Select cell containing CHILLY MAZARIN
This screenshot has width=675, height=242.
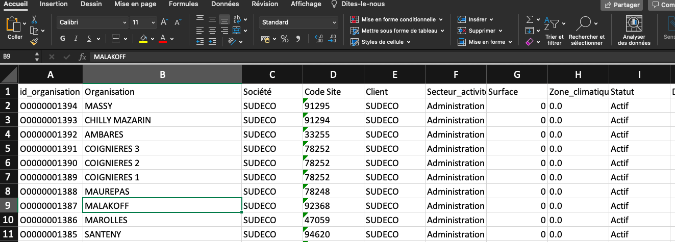pyautogui.click(x=162, y=120)
